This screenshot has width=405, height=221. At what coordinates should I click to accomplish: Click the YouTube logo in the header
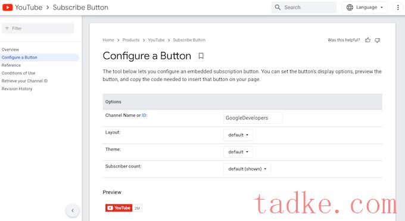coord(8,8)
